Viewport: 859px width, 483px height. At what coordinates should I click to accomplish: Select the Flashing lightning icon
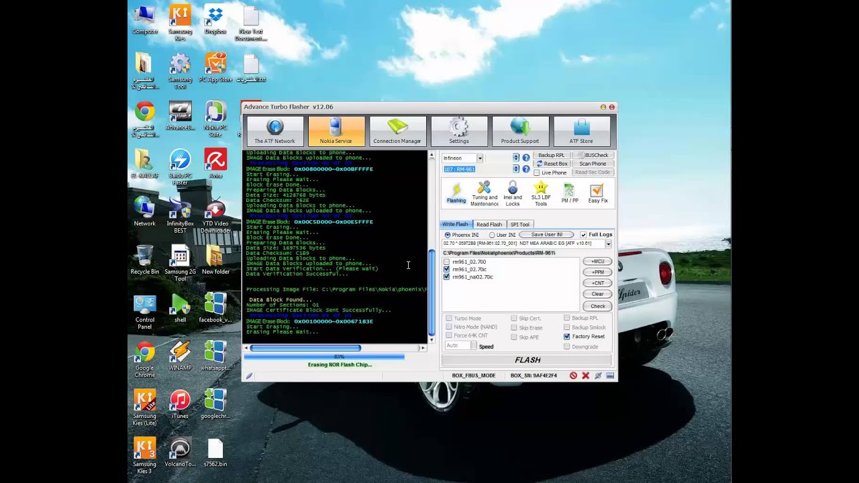pos(456,193)
